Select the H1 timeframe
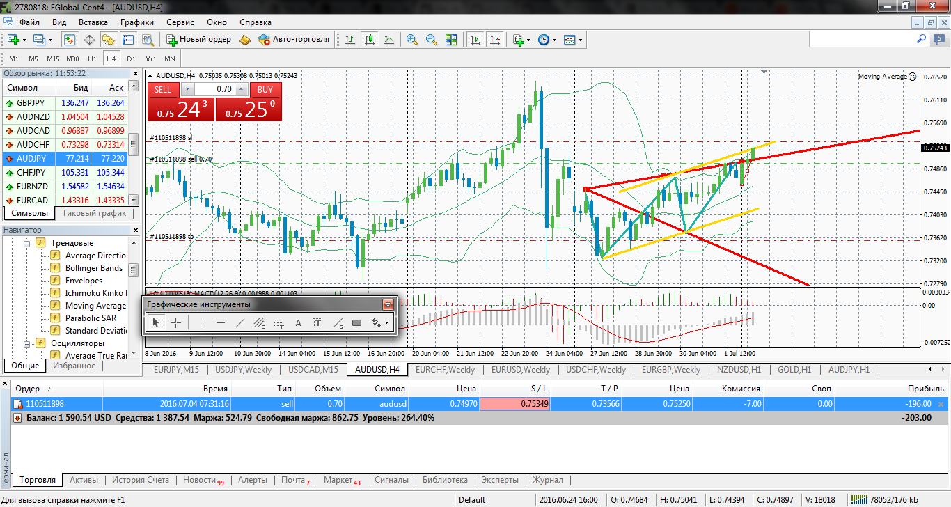The width and height of the screenshot is (951, 507). (x=92, y=58)
